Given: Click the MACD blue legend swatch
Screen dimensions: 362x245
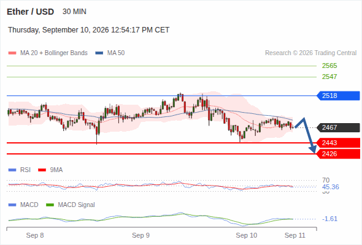Looking at the screenshot, I should [12, 205].
